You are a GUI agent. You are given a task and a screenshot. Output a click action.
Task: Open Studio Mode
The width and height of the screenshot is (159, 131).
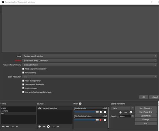[146, 116]
